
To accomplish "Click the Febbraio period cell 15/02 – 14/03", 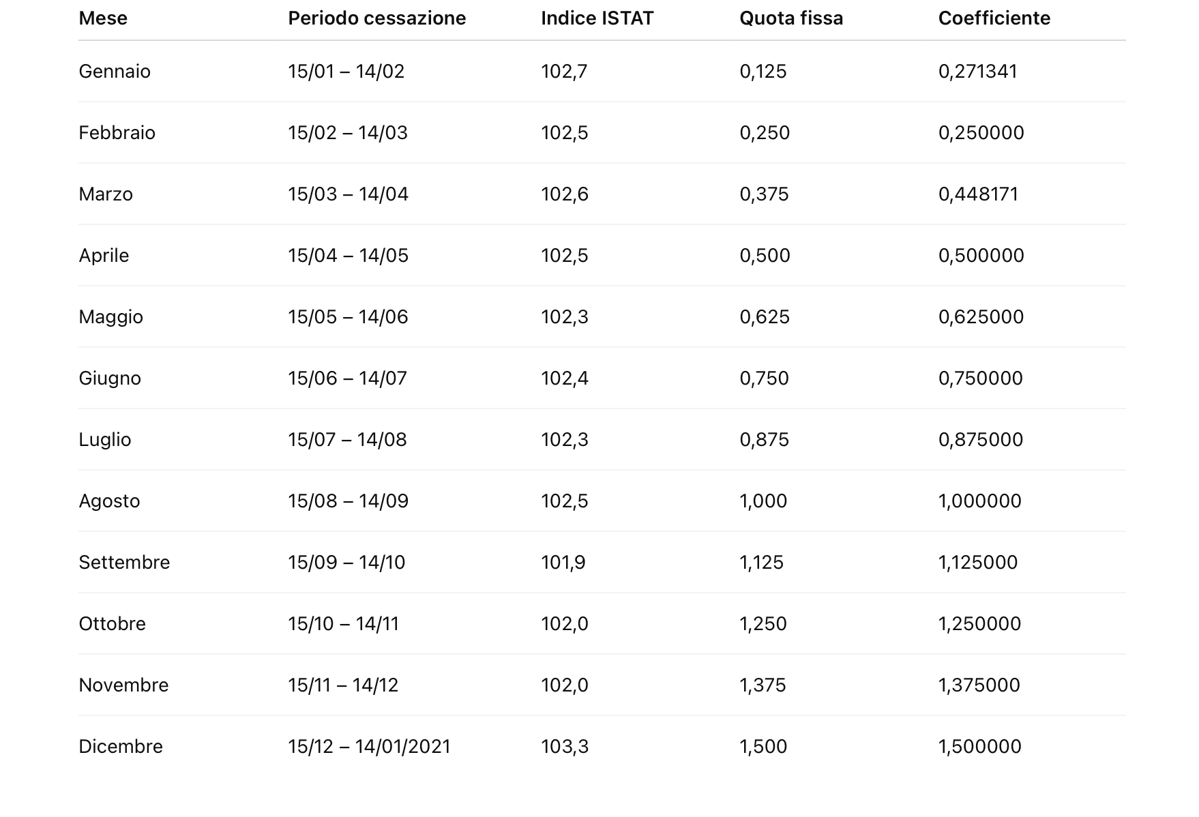I will coord(348,133).
